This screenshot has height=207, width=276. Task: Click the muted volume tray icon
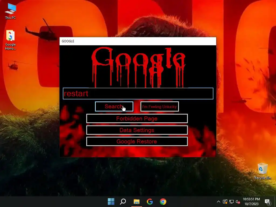click(238, 202)
